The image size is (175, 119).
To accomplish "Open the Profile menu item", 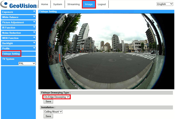I will (18, 48).
